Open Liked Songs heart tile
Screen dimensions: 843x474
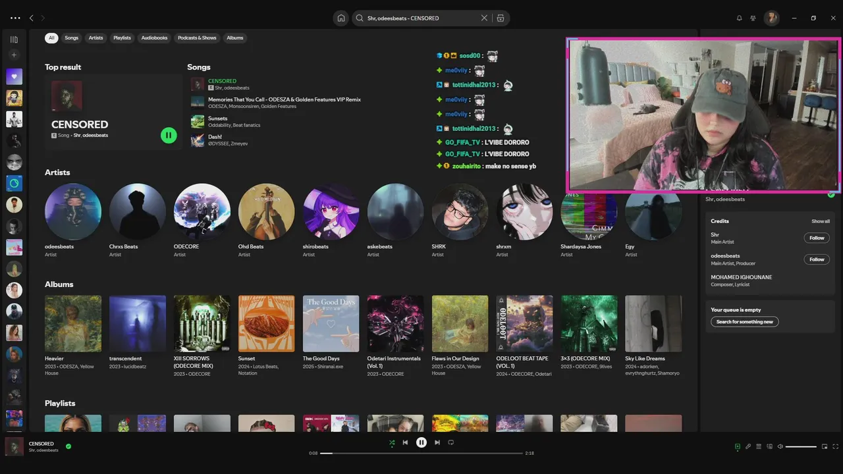(14, 76)
